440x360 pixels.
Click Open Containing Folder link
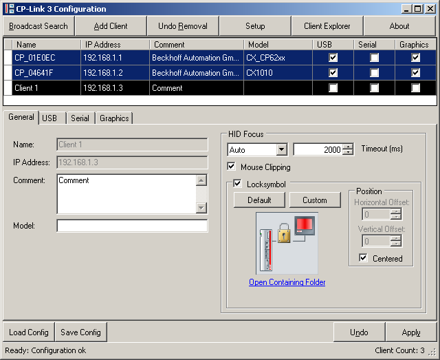287,282
